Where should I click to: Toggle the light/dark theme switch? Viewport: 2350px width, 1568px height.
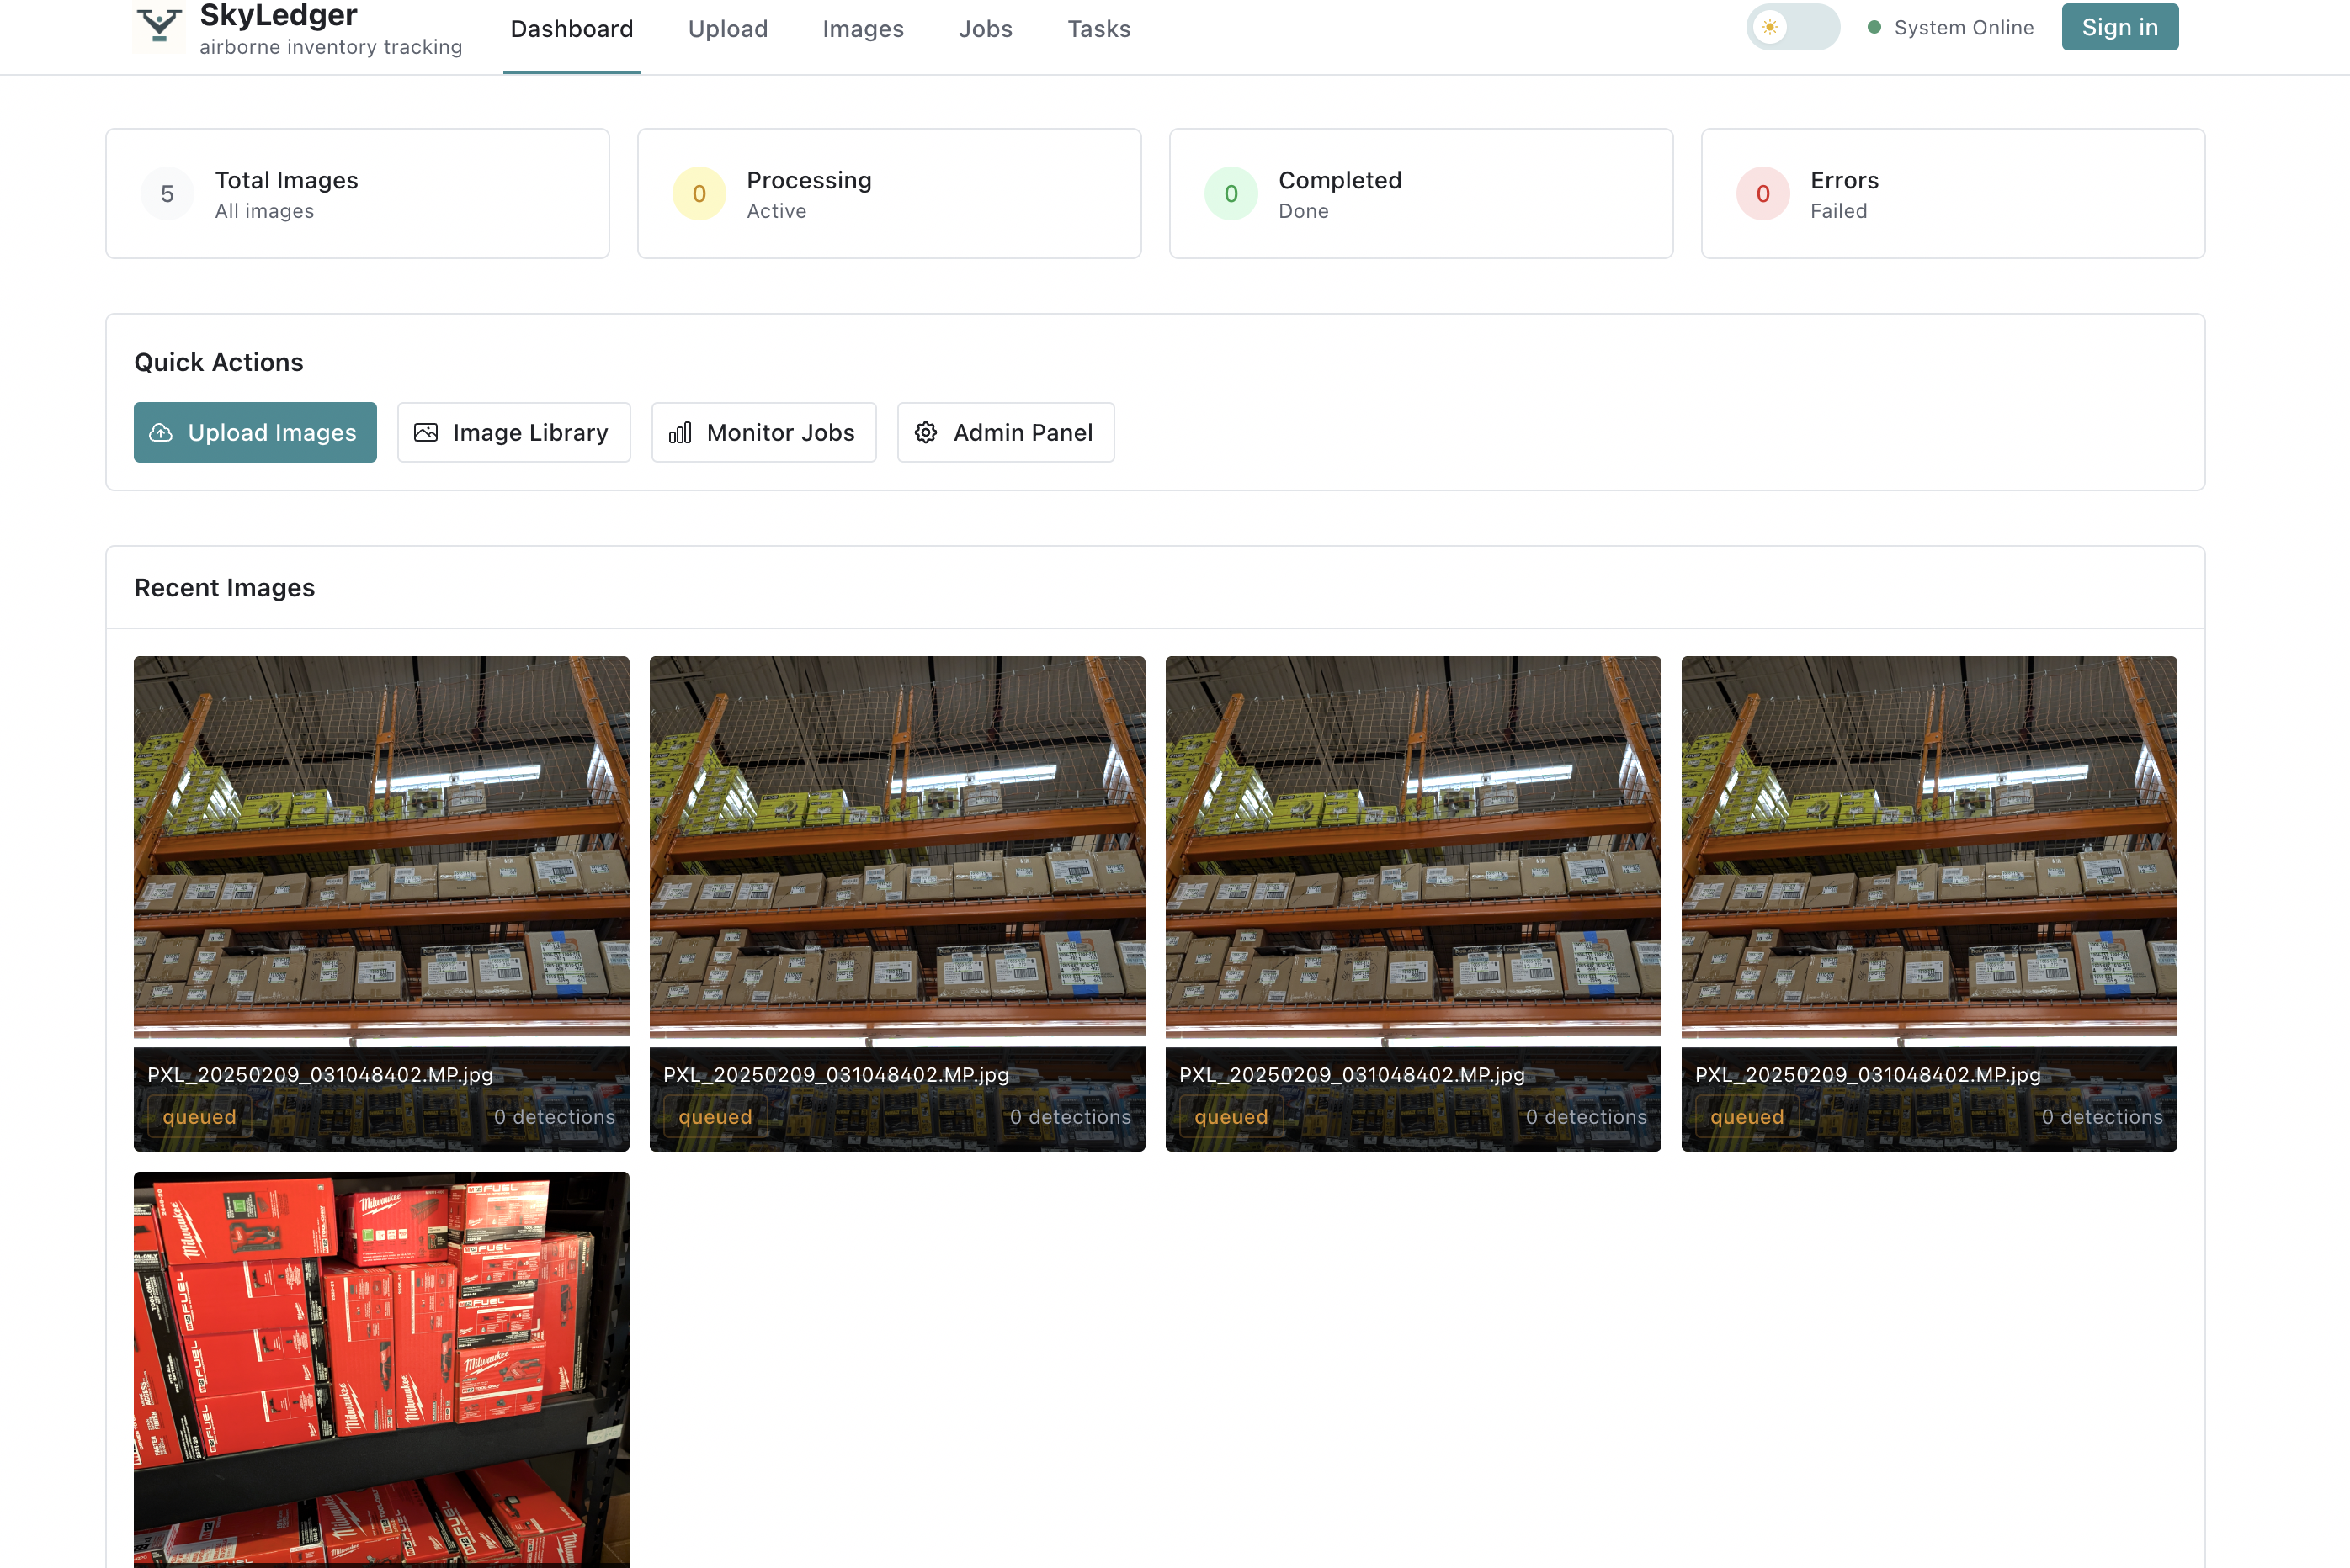pyautogui.click(x=1793, y=27)
